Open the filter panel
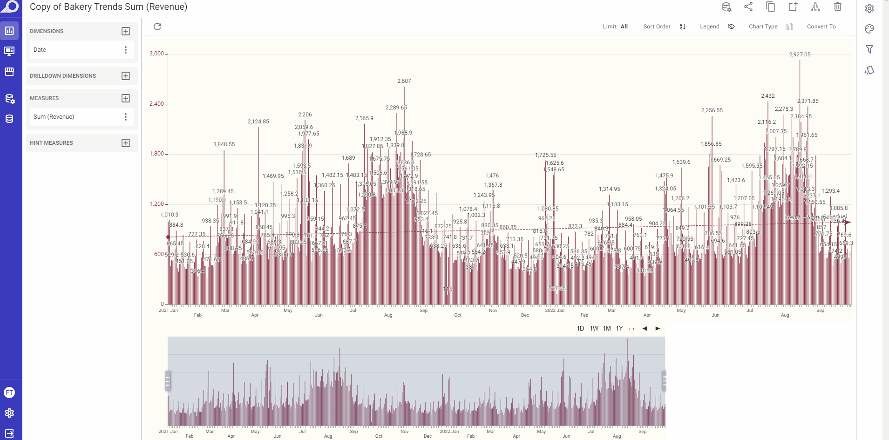 tap(869, 49)
